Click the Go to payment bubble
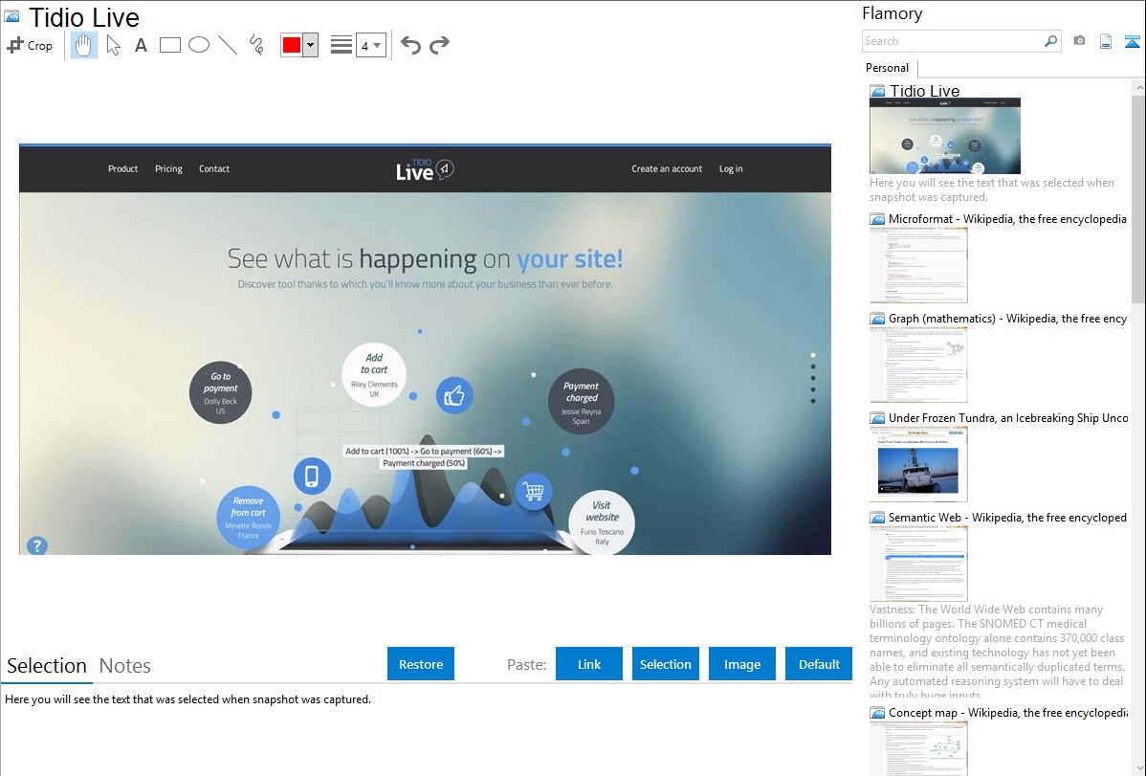 221,392
